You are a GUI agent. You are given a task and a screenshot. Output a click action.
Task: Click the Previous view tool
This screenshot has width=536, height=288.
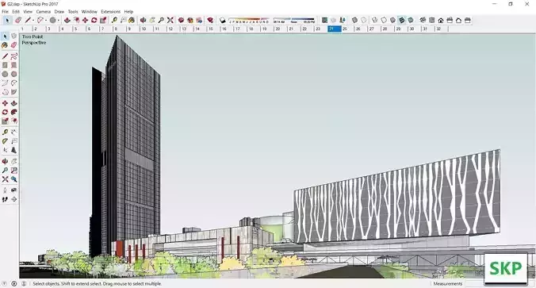coord(13,179)
